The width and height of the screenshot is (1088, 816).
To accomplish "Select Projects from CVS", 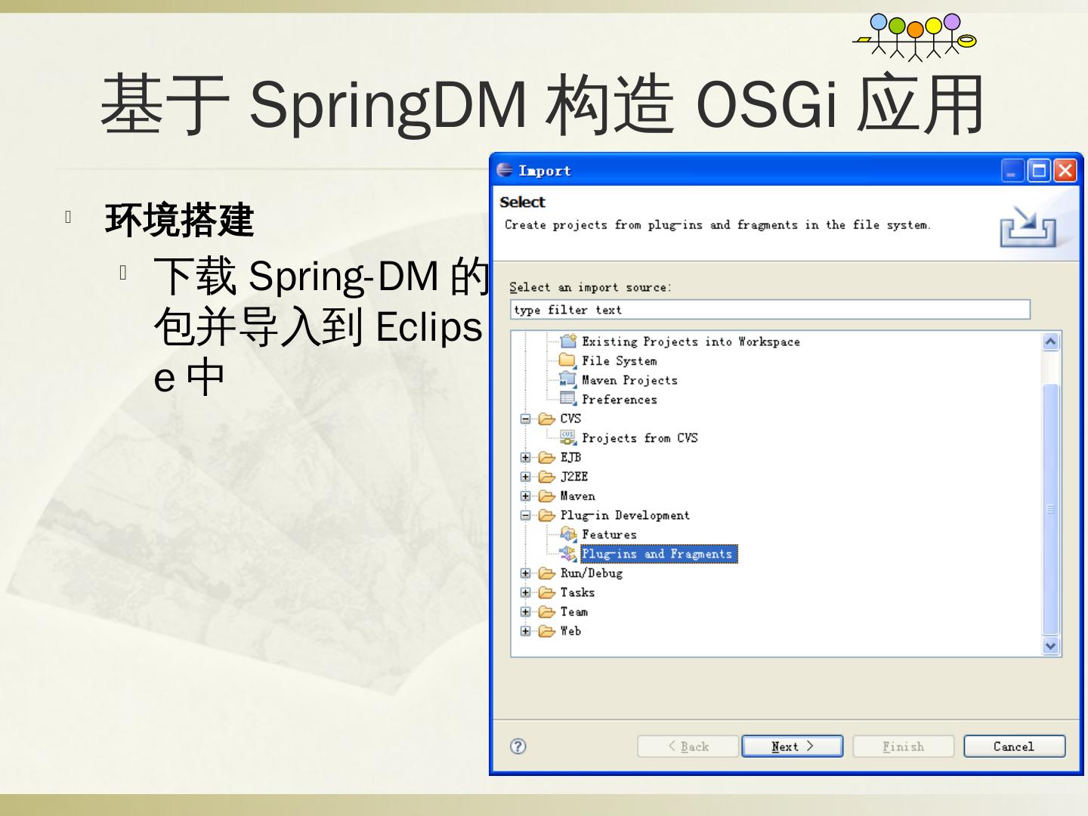I will pyautogui.click(x=640, y=438).
